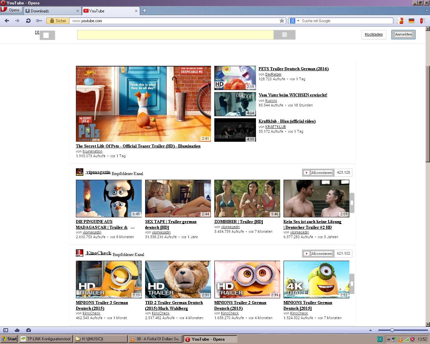Show next vipmagazin videos arrow
The width and height of the screenshot is (430, 344).
(352, 203)
